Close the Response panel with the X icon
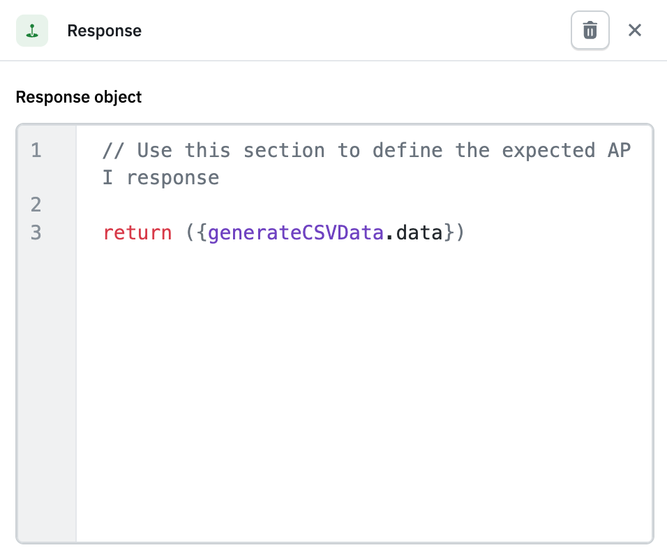Image resolution: width=667 pixels, height=557 pixels. [635, 30]
